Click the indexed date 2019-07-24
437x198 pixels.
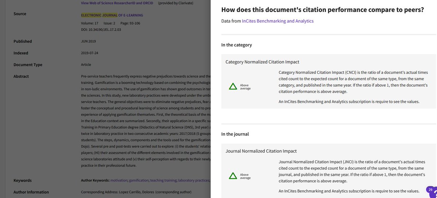coord(90,53)
